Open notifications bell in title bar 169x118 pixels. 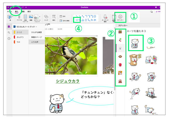(x=156, y=7)
